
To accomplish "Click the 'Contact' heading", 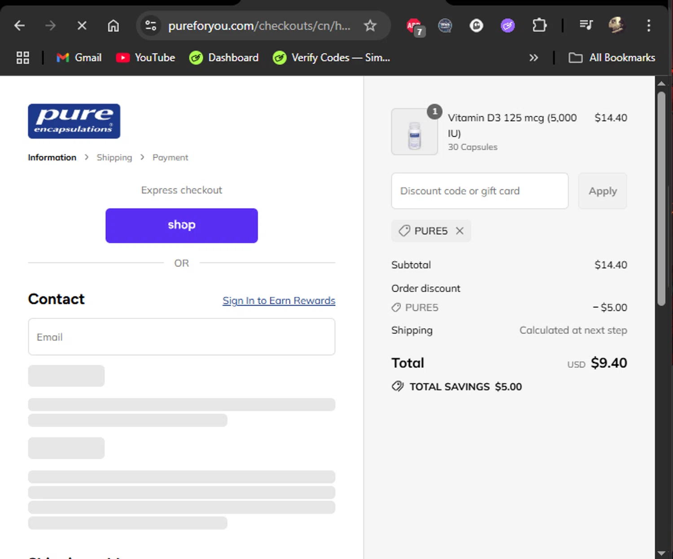I will pos(56,299).
